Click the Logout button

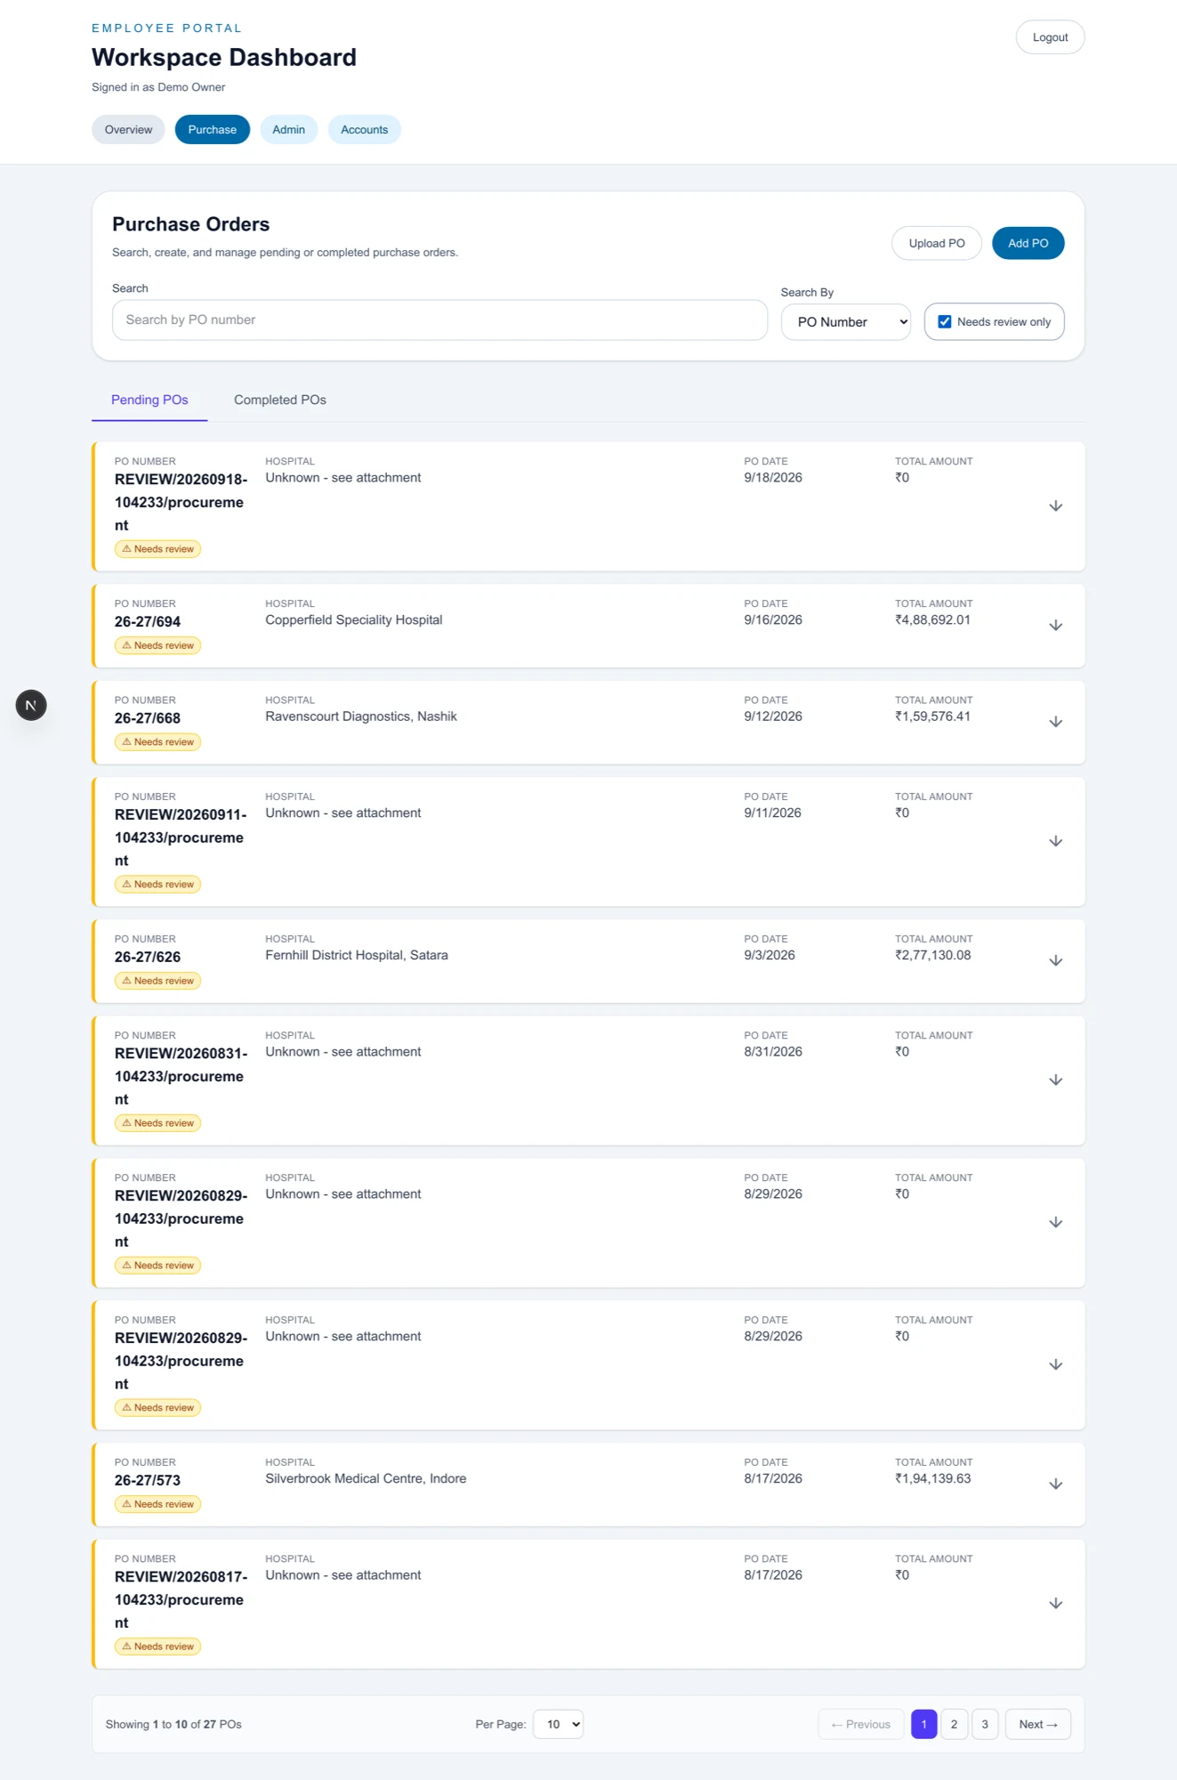coord(1050,37)
